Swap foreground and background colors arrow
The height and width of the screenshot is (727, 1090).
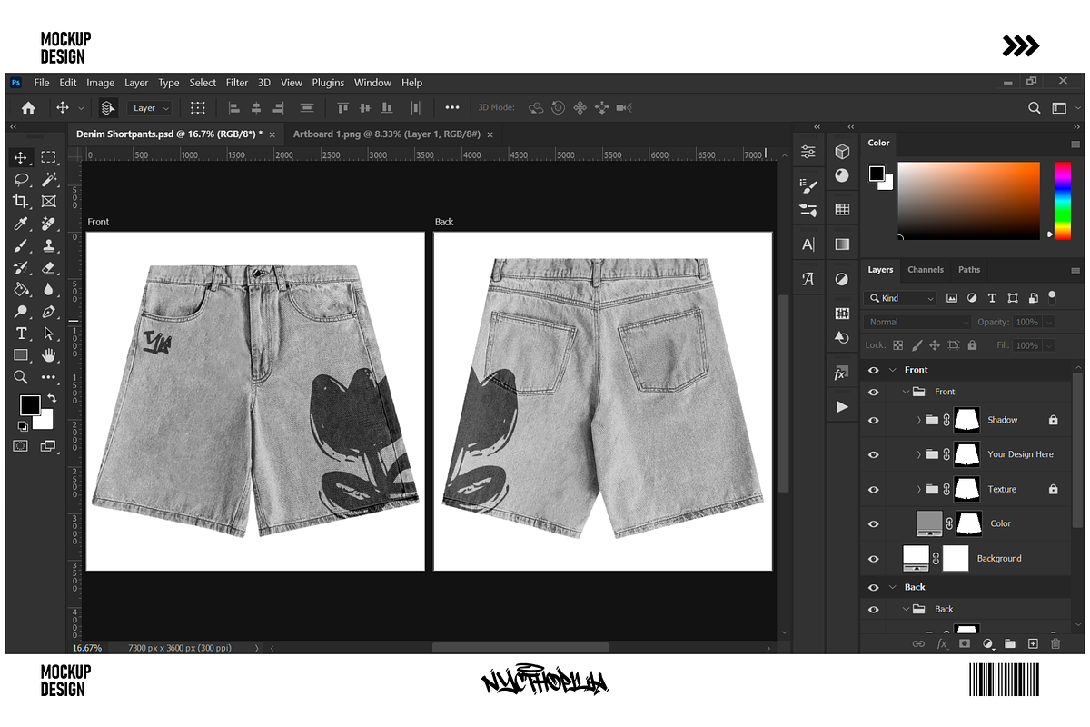pyautogui.click(x=52, y=398)
